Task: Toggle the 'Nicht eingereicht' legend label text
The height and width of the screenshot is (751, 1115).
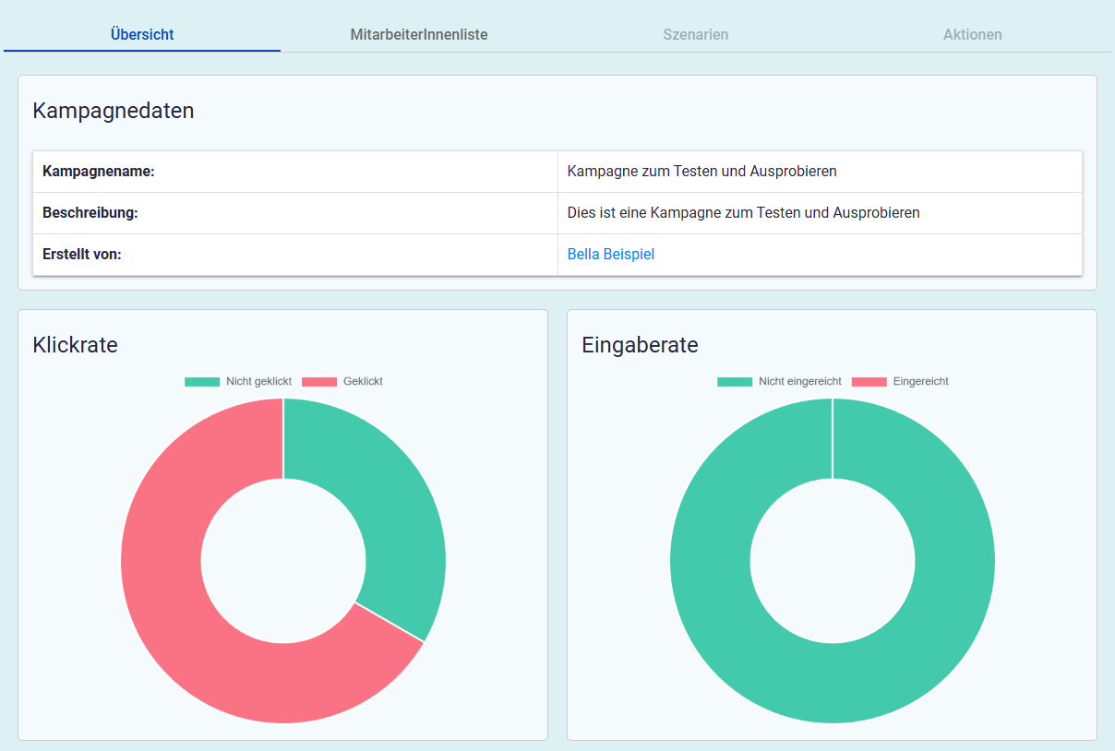Action: pyautogui.click(x=799, y=382)
